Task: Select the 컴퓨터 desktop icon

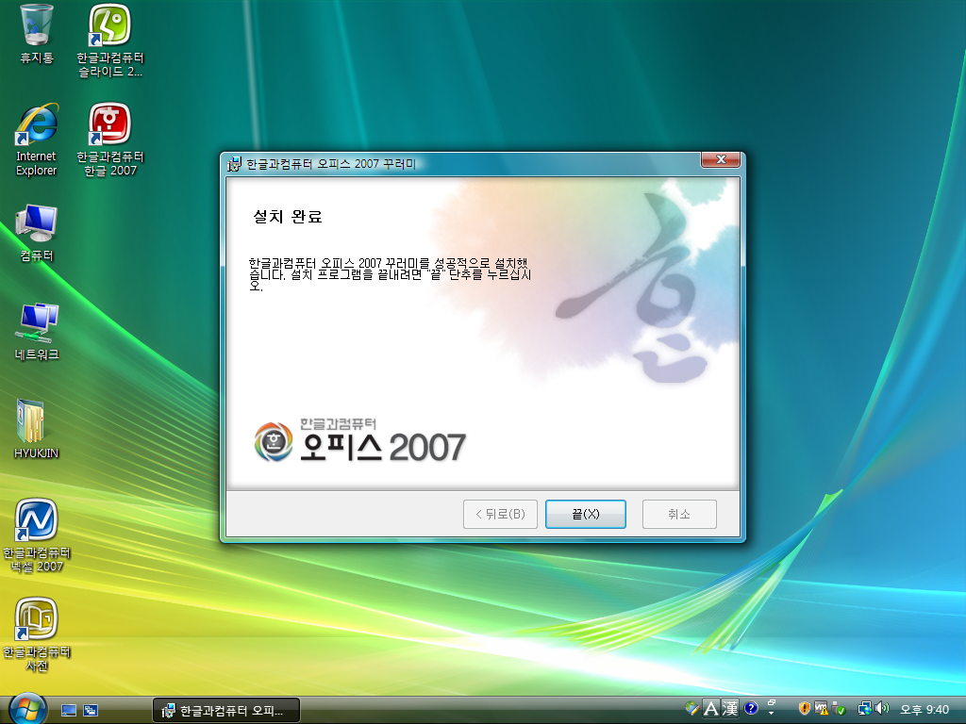Action: coord(37,233)
